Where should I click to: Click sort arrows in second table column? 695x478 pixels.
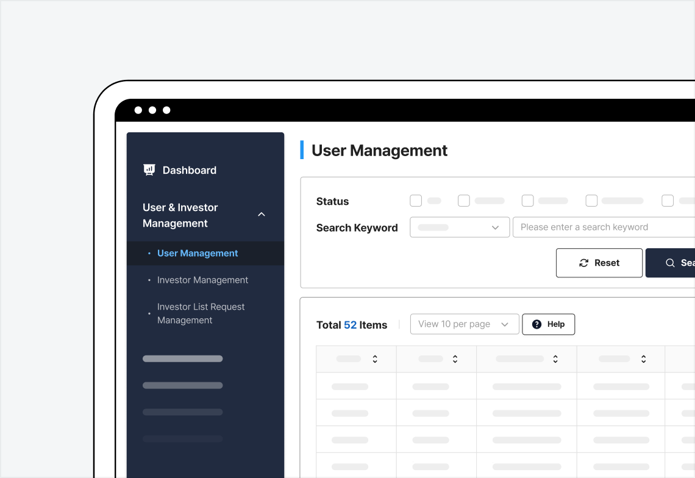(x=455, y=359)
